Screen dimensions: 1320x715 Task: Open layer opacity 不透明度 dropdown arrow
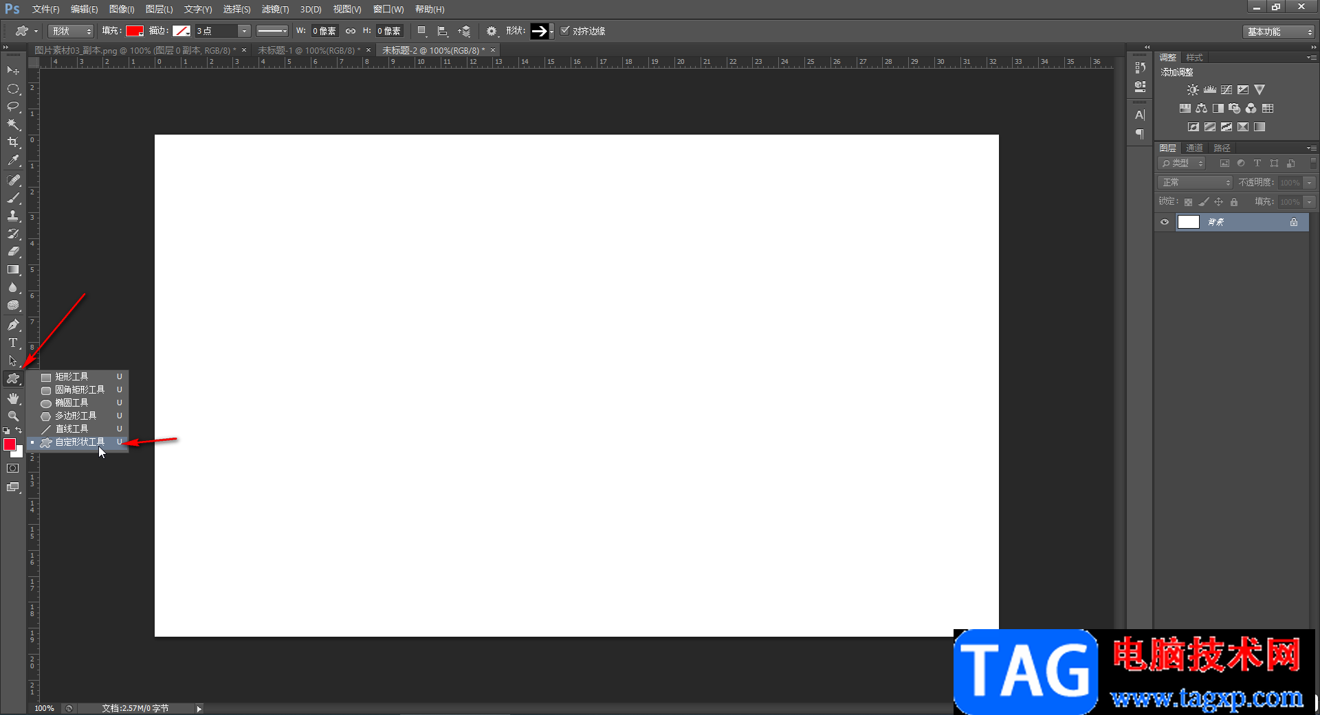point(1310,183)
